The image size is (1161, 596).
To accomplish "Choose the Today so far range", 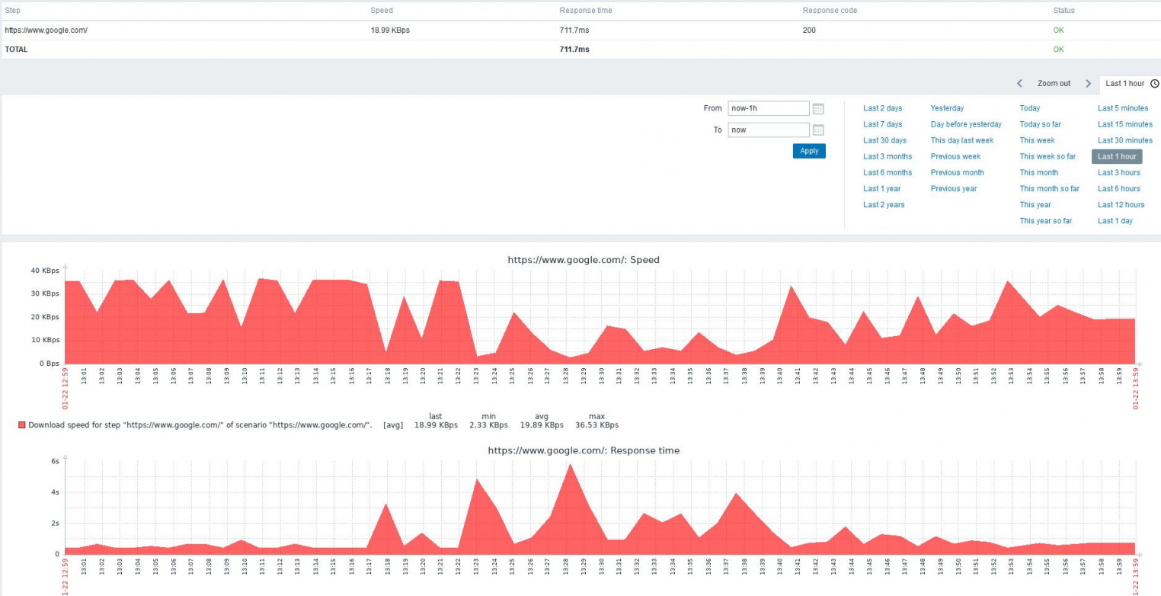I will pyautogui.click(x=1040, y=124).
